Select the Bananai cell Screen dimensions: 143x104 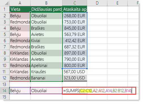tap(46, 78)
